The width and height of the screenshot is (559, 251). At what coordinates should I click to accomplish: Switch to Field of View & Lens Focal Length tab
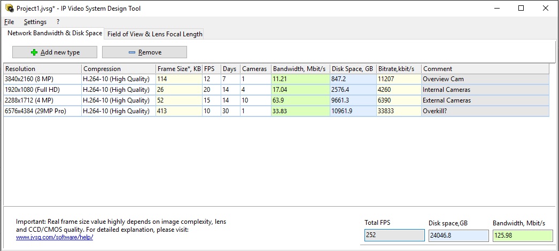(x=154, y=34)
